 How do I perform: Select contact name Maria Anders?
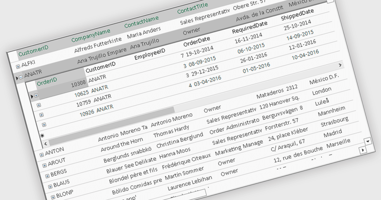[x=144, y=33]
